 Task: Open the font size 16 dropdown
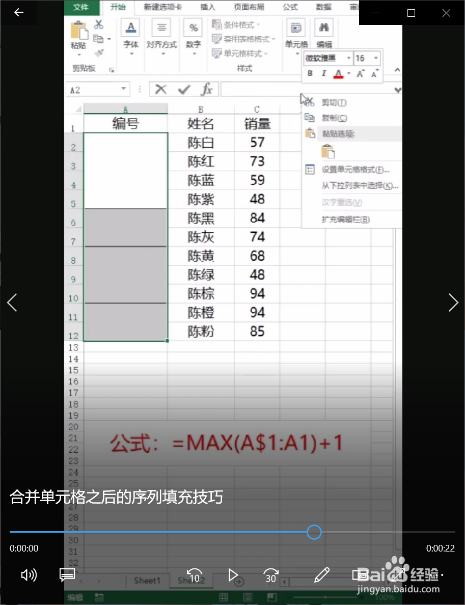coord(375,58)
